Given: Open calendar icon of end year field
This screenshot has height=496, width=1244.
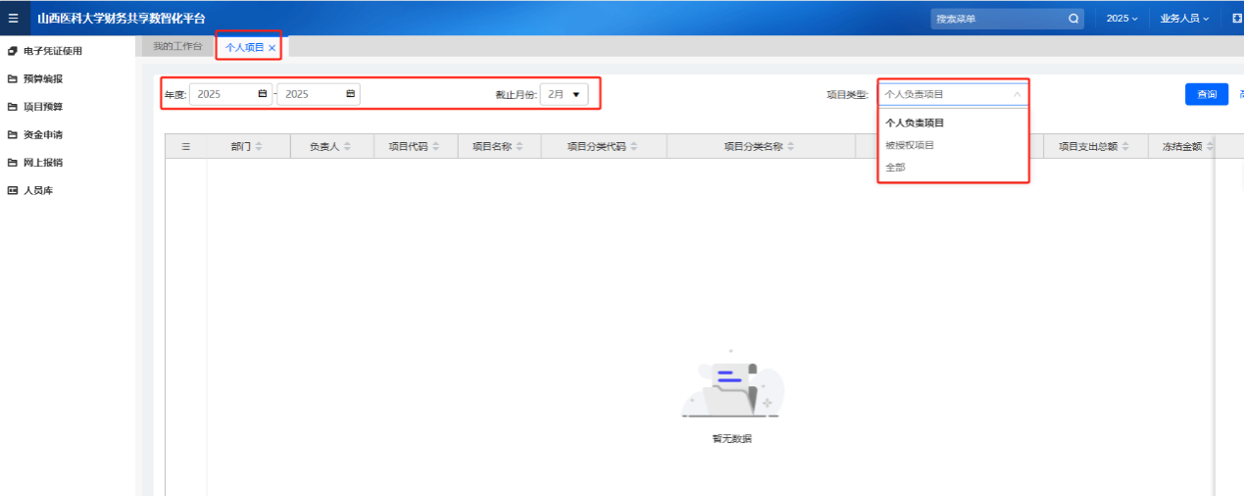Looking at the screenshot, I should 350,94.
